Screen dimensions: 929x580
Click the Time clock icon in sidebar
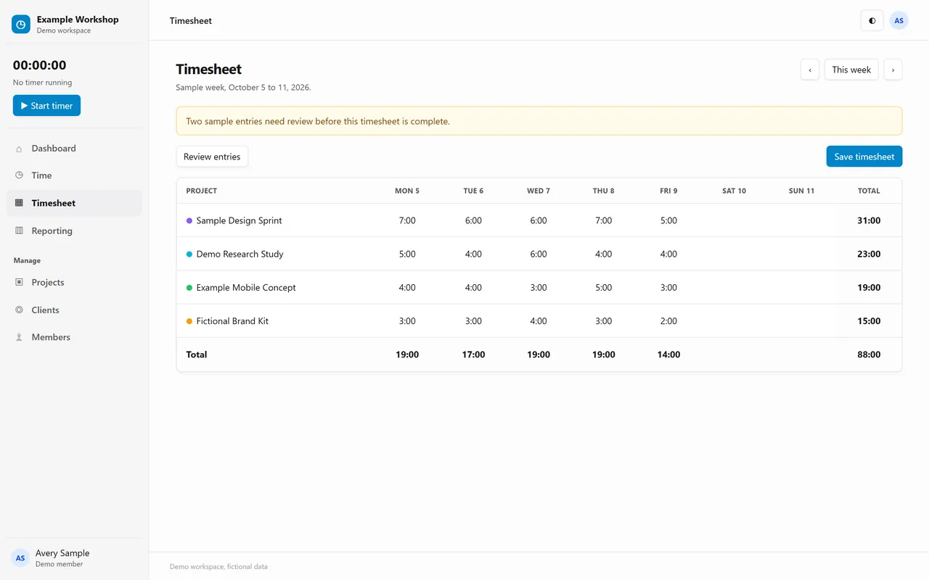coord(19,175)
